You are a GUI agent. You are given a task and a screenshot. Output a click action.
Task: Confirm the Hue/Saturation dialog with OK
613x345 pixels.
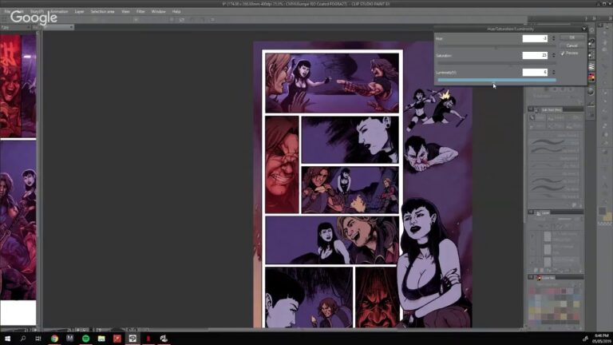tap(572, 38)
